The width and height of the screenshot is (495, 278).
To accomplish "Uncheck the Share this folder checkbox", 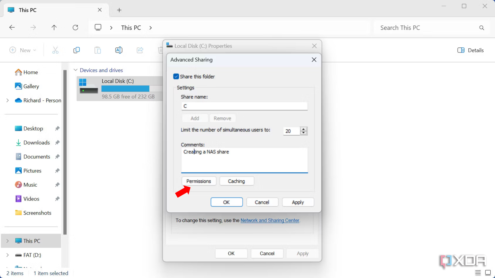I will 176,76.
